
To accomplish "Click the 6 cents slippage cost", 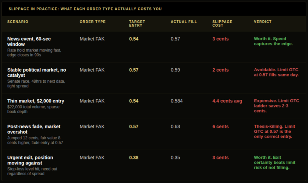I will (220, 126).
